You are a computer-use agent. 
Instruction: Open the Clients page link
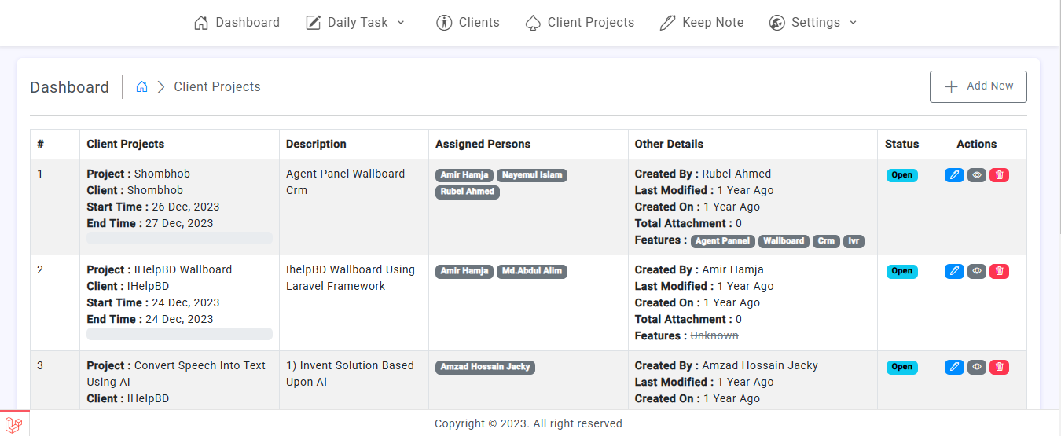(468, 23)
